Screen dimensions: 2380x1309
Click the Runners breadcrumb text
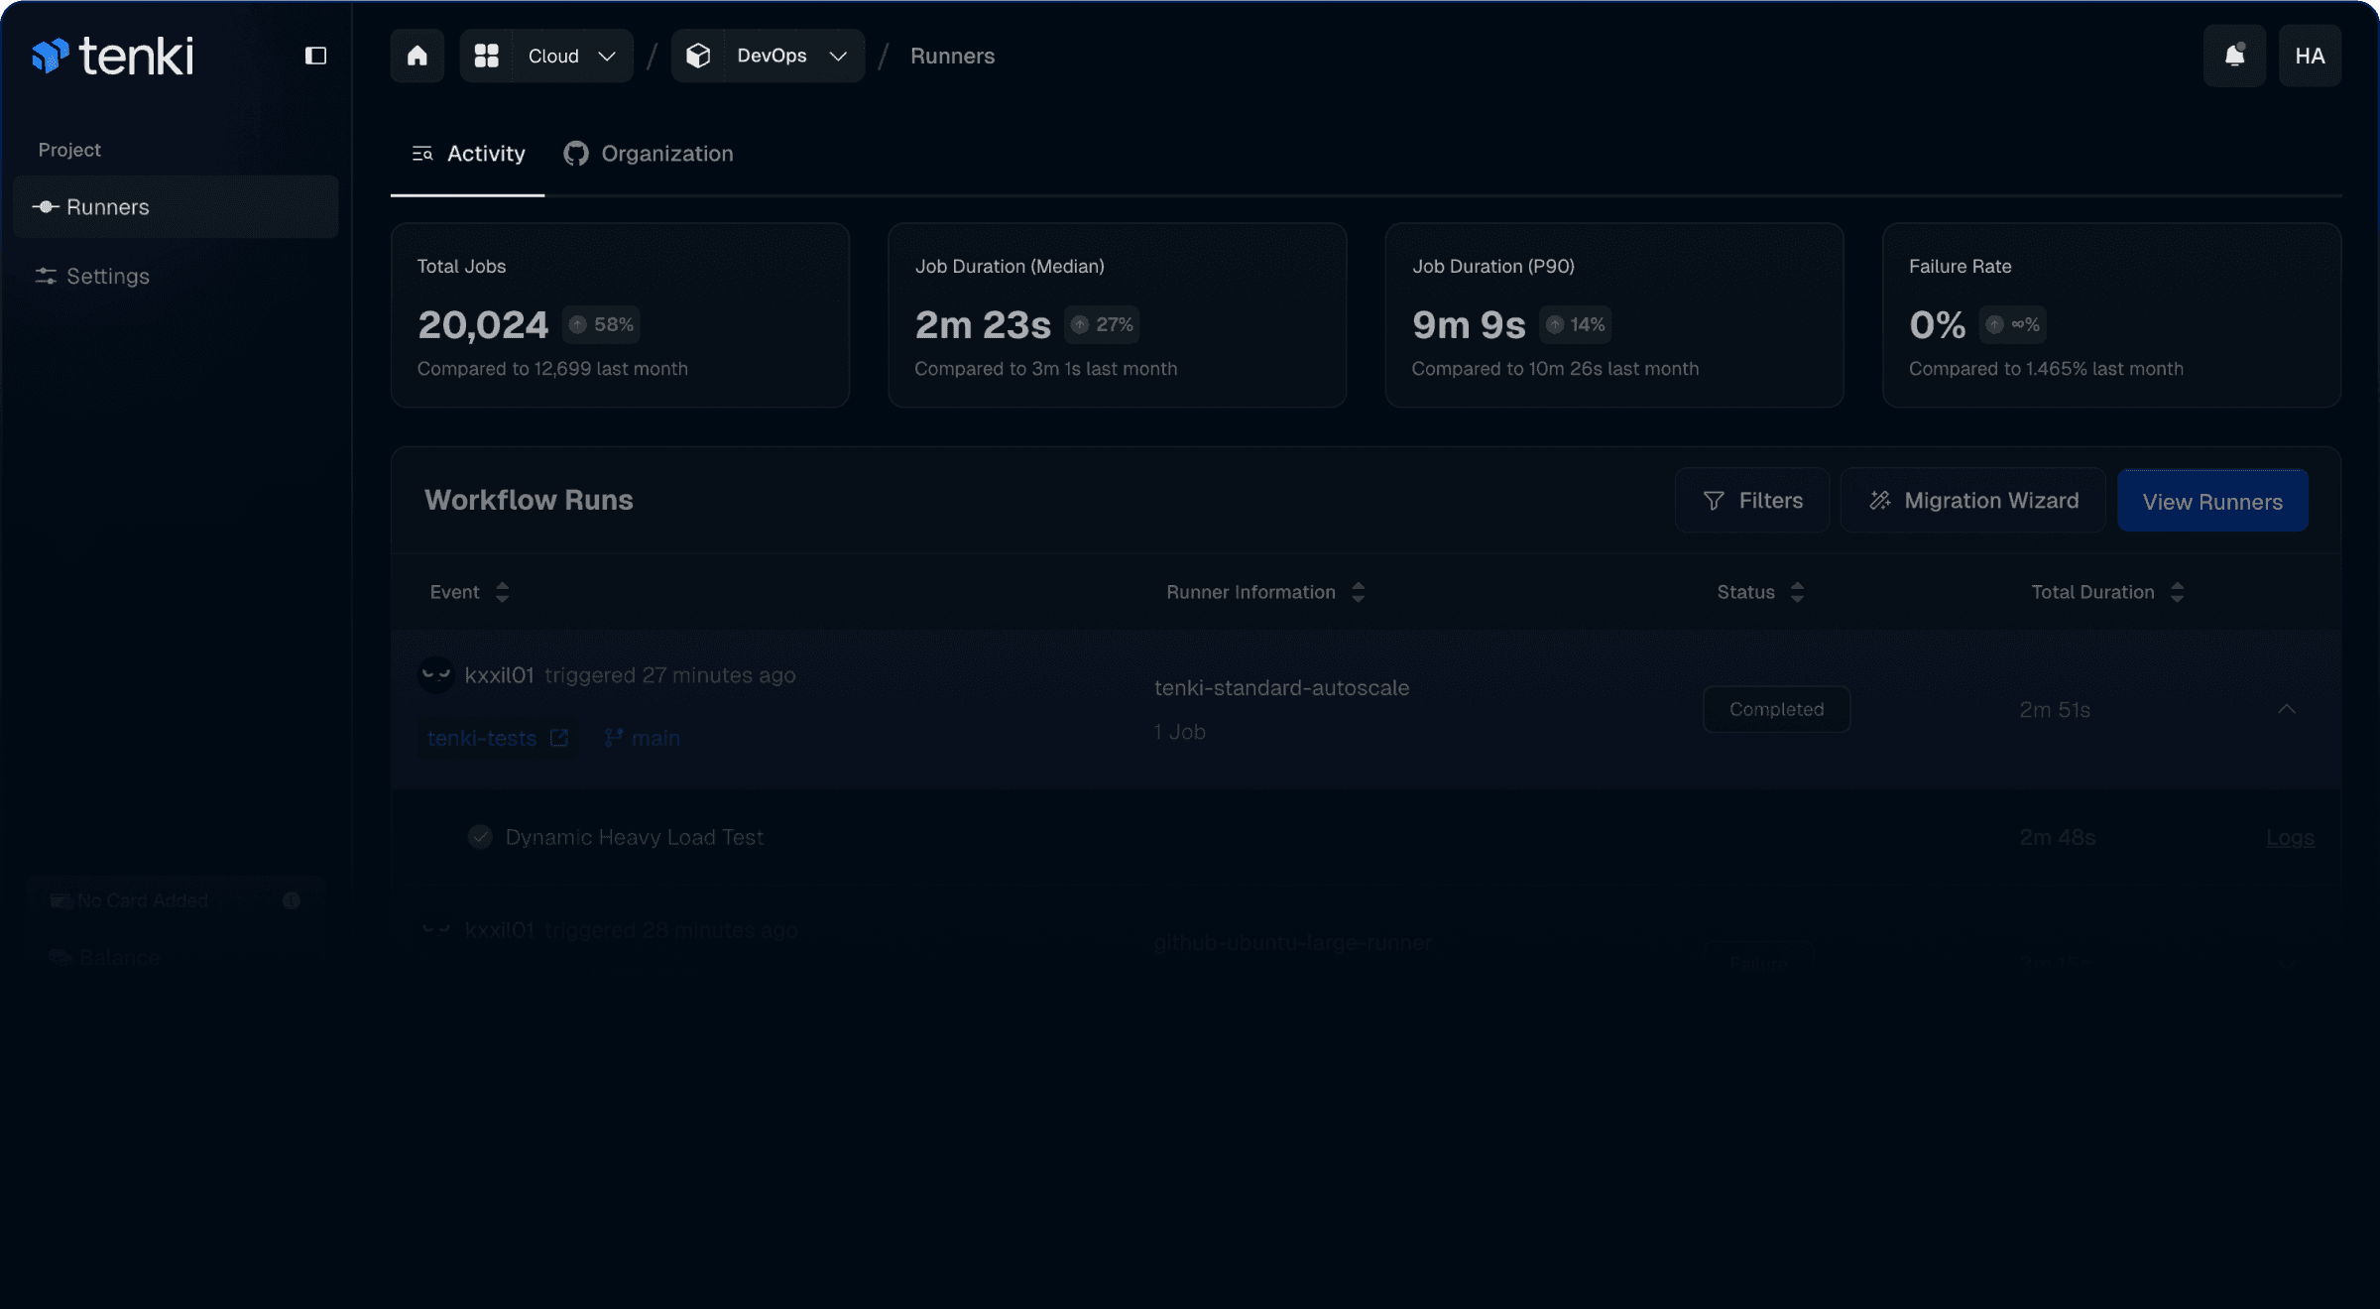tap(952, 56)
